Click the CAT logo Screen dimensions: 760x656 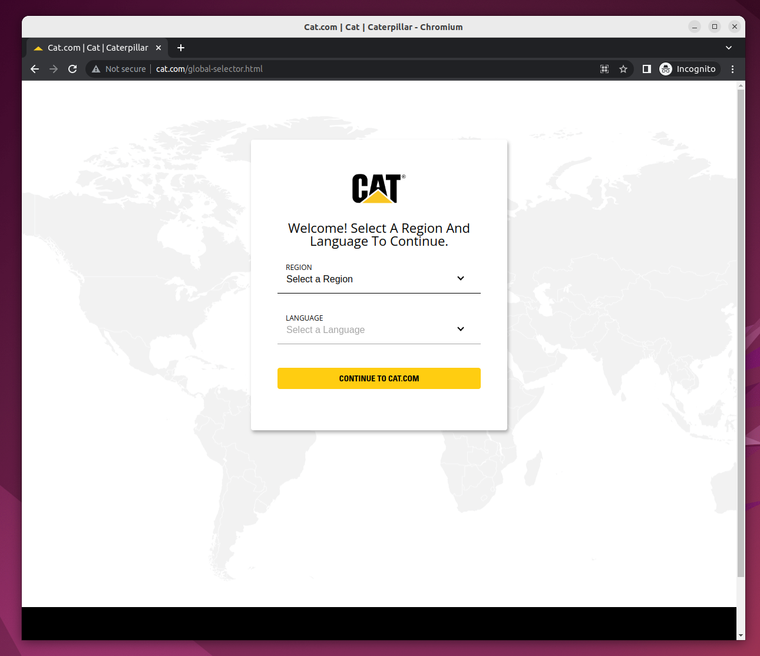(378, 189)
